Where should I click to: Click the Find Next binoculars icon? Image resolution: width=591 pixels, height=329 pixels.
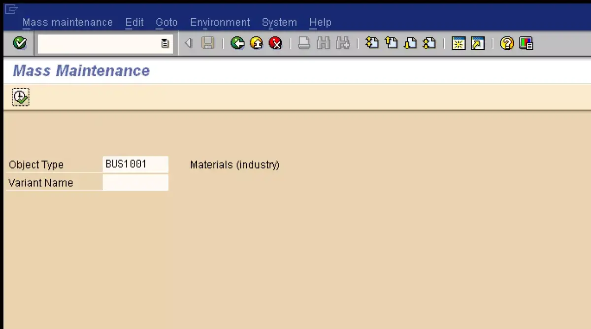tap(343, 43)
